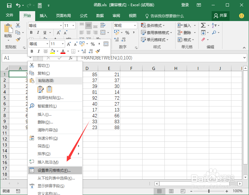Click the ribbon 格式 cells button
249x195 pixels.
click(186, 40)
